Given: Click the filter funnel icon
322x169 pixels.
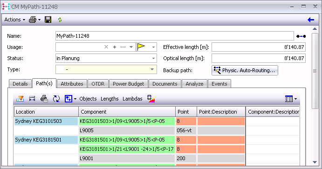Looking at the screenshot, I should pos(20,99).
